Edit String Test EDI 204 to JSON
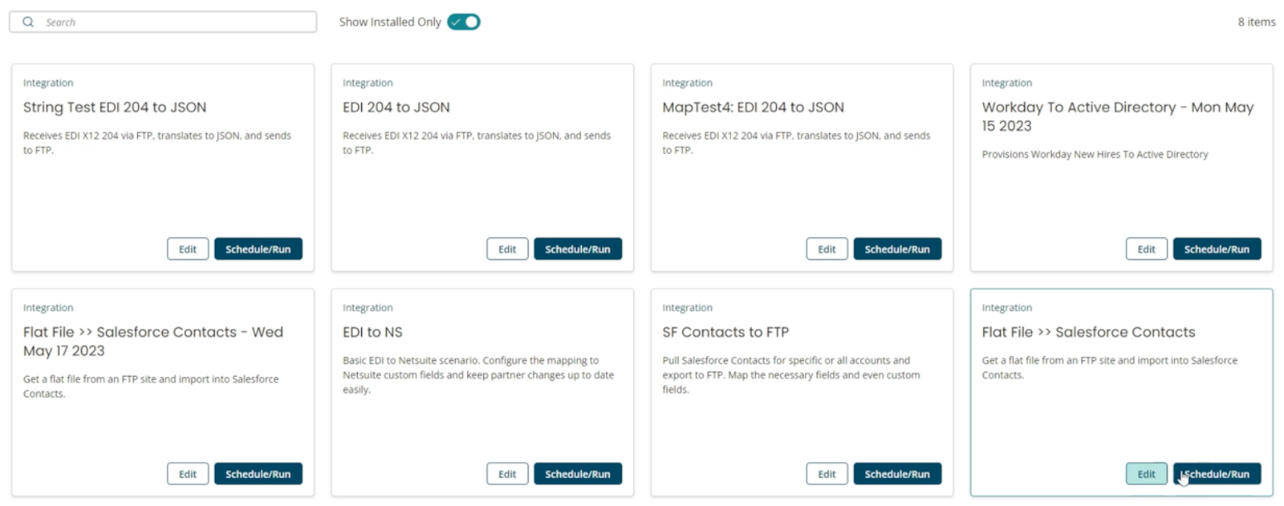The width and height of the screenshot is (1284, 506). tap(188, 249)
